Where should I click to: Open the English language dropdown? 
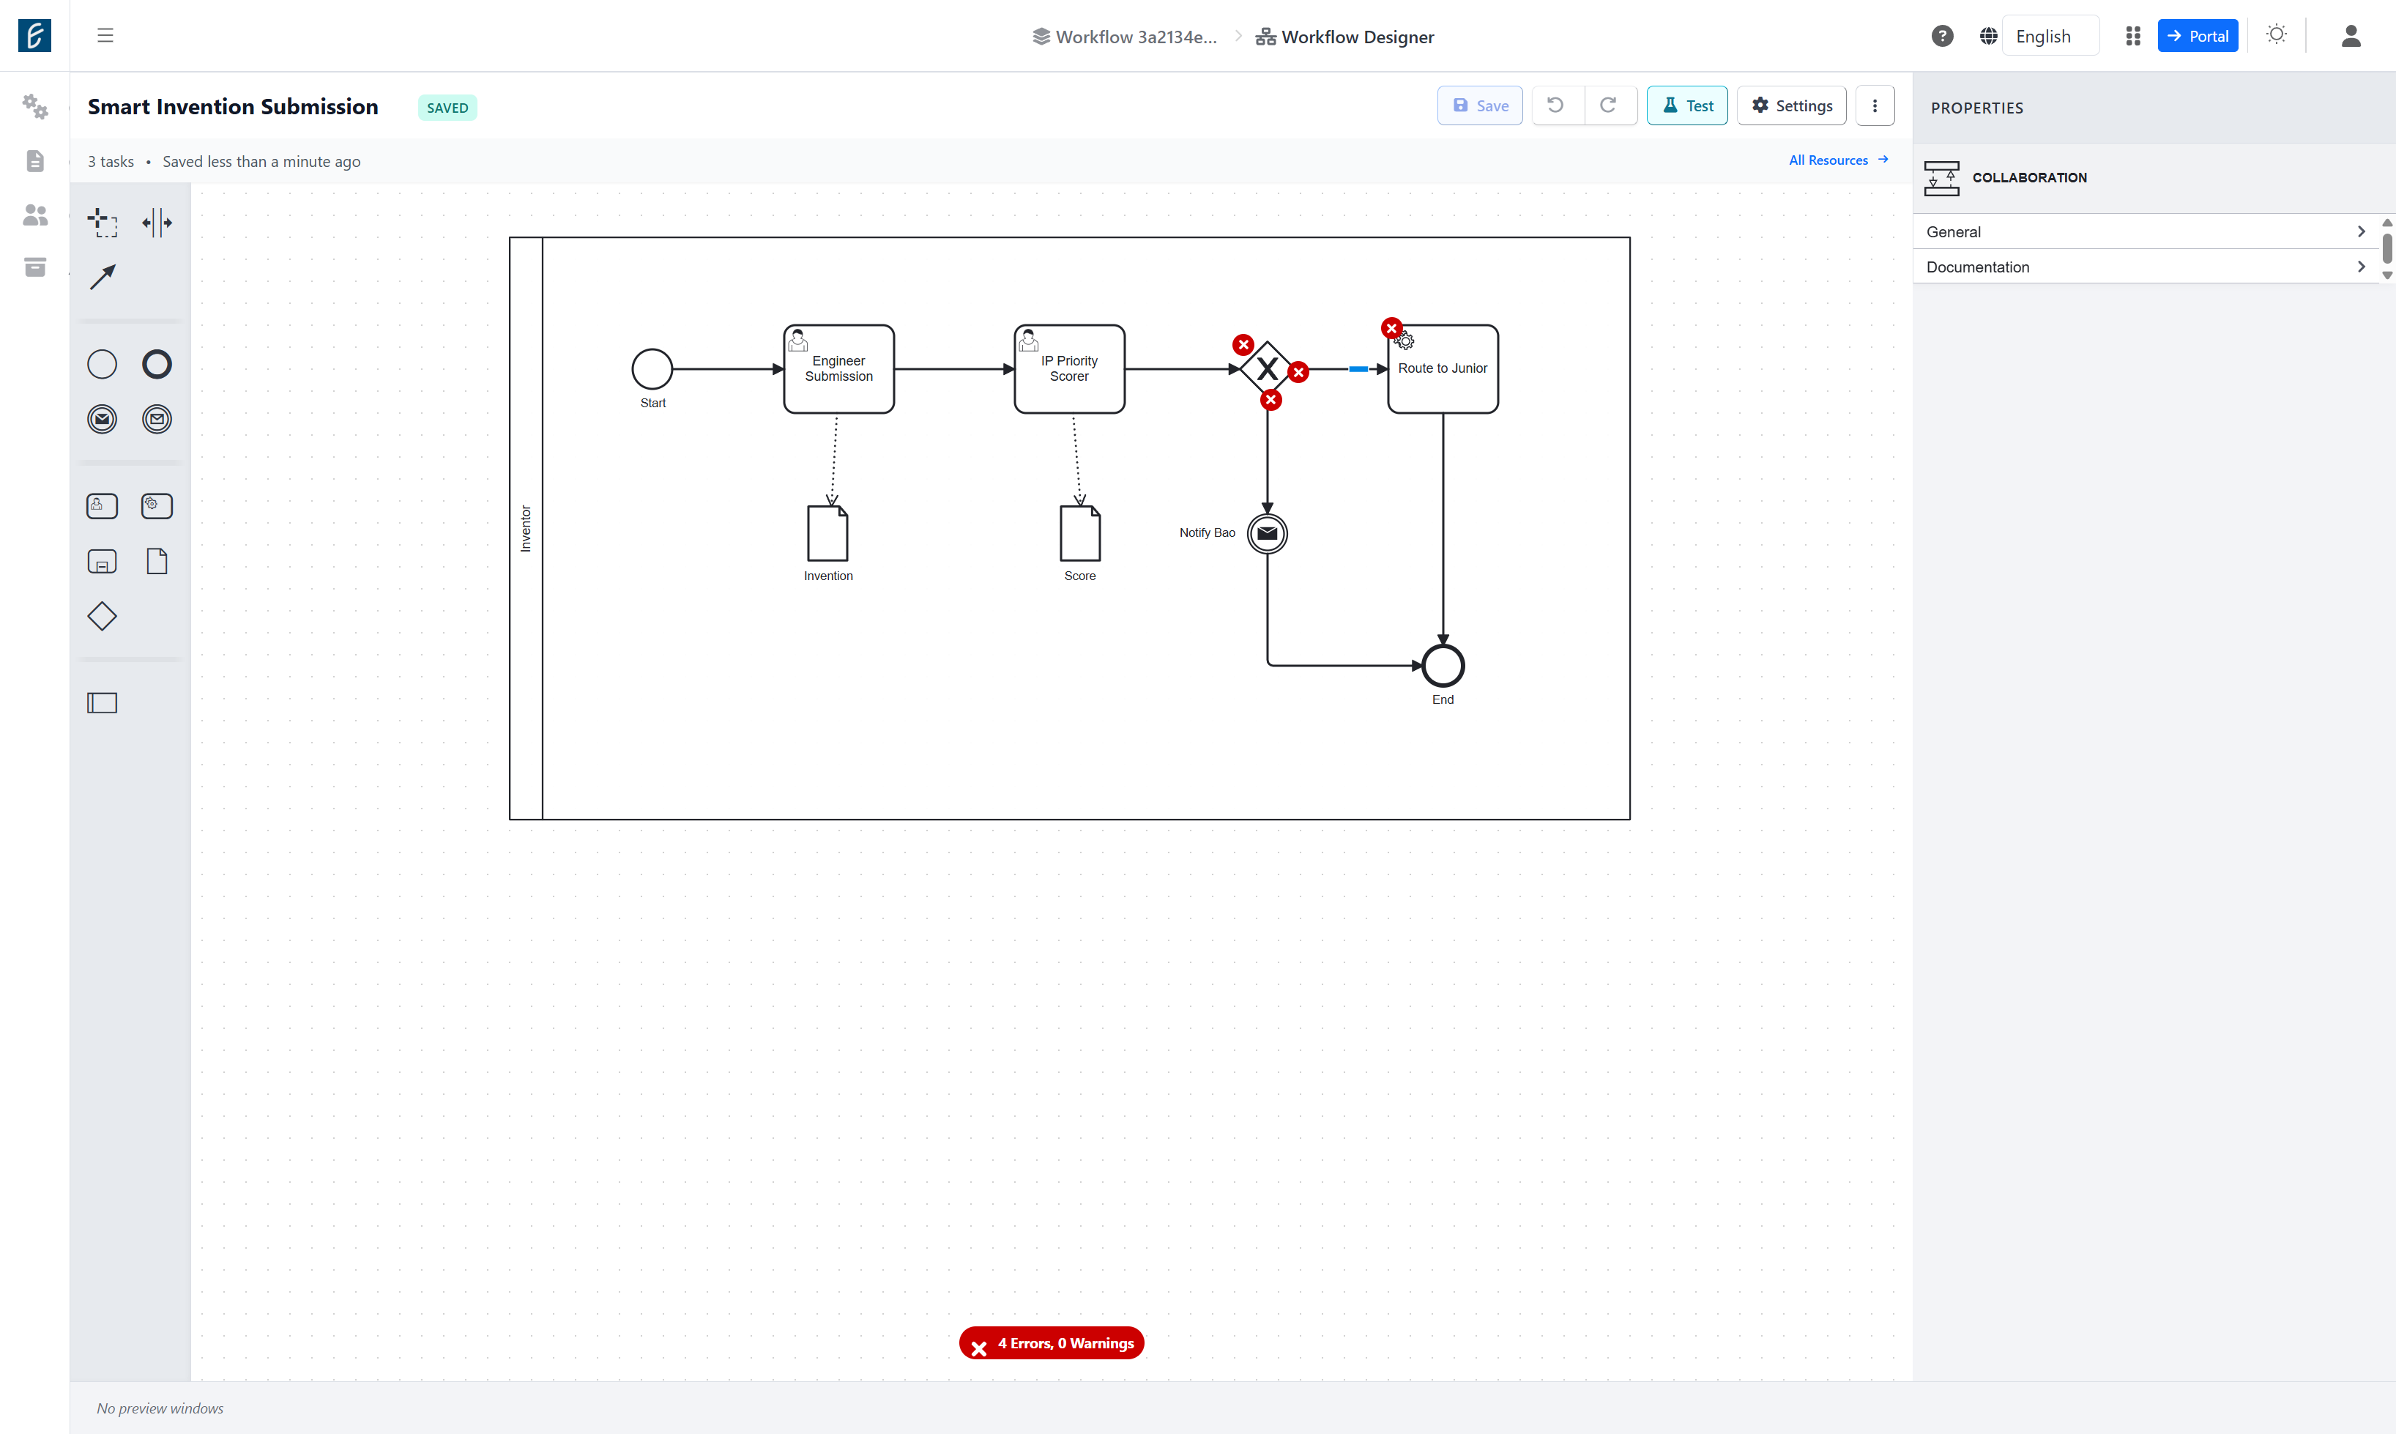click(2049, 36)
